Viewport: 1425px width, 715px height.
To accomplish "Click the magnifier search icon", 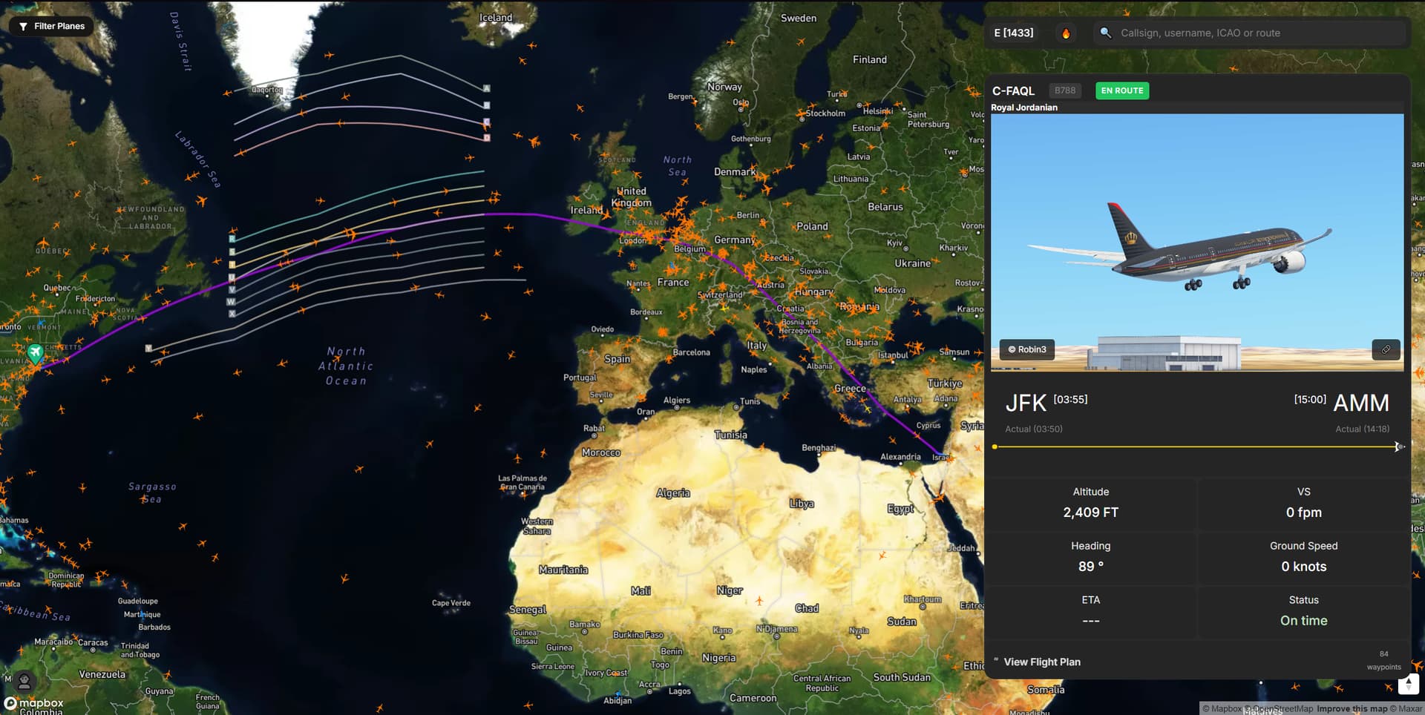I will (1106, 33).
